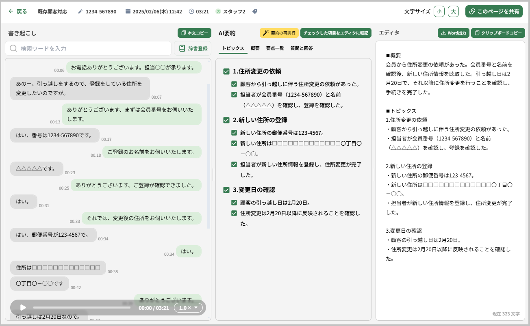Click このページを共有 button
This screenshot has width=530, height=326.
point(494,11)
